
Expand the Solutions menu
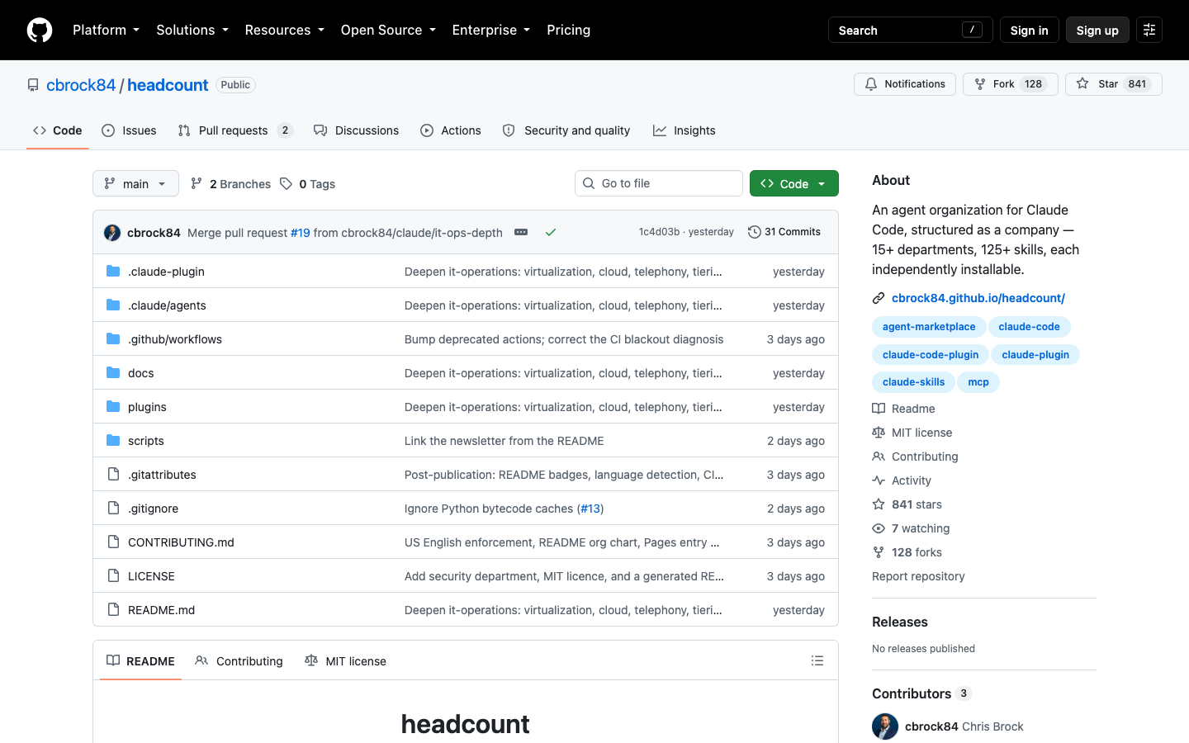(x=192, y=30)
